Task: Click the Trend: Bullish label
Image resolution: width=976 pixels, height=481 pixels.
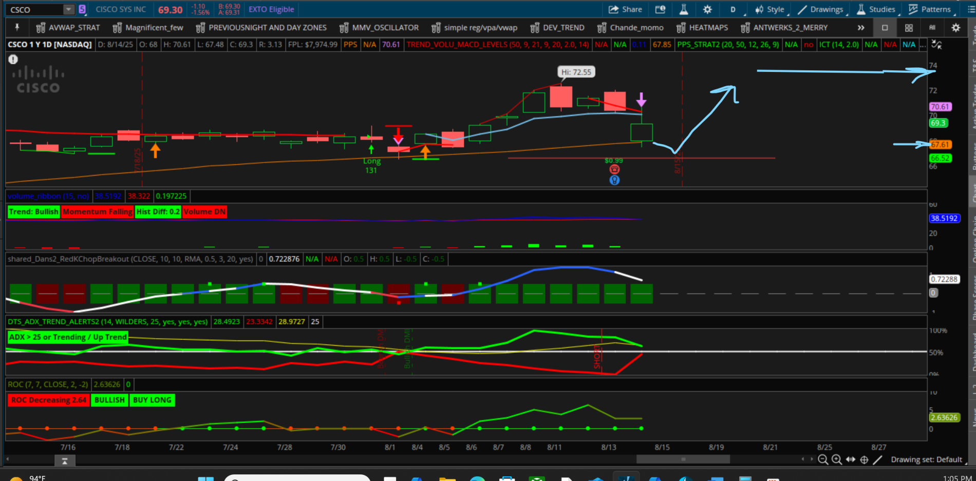Action: 34,211
